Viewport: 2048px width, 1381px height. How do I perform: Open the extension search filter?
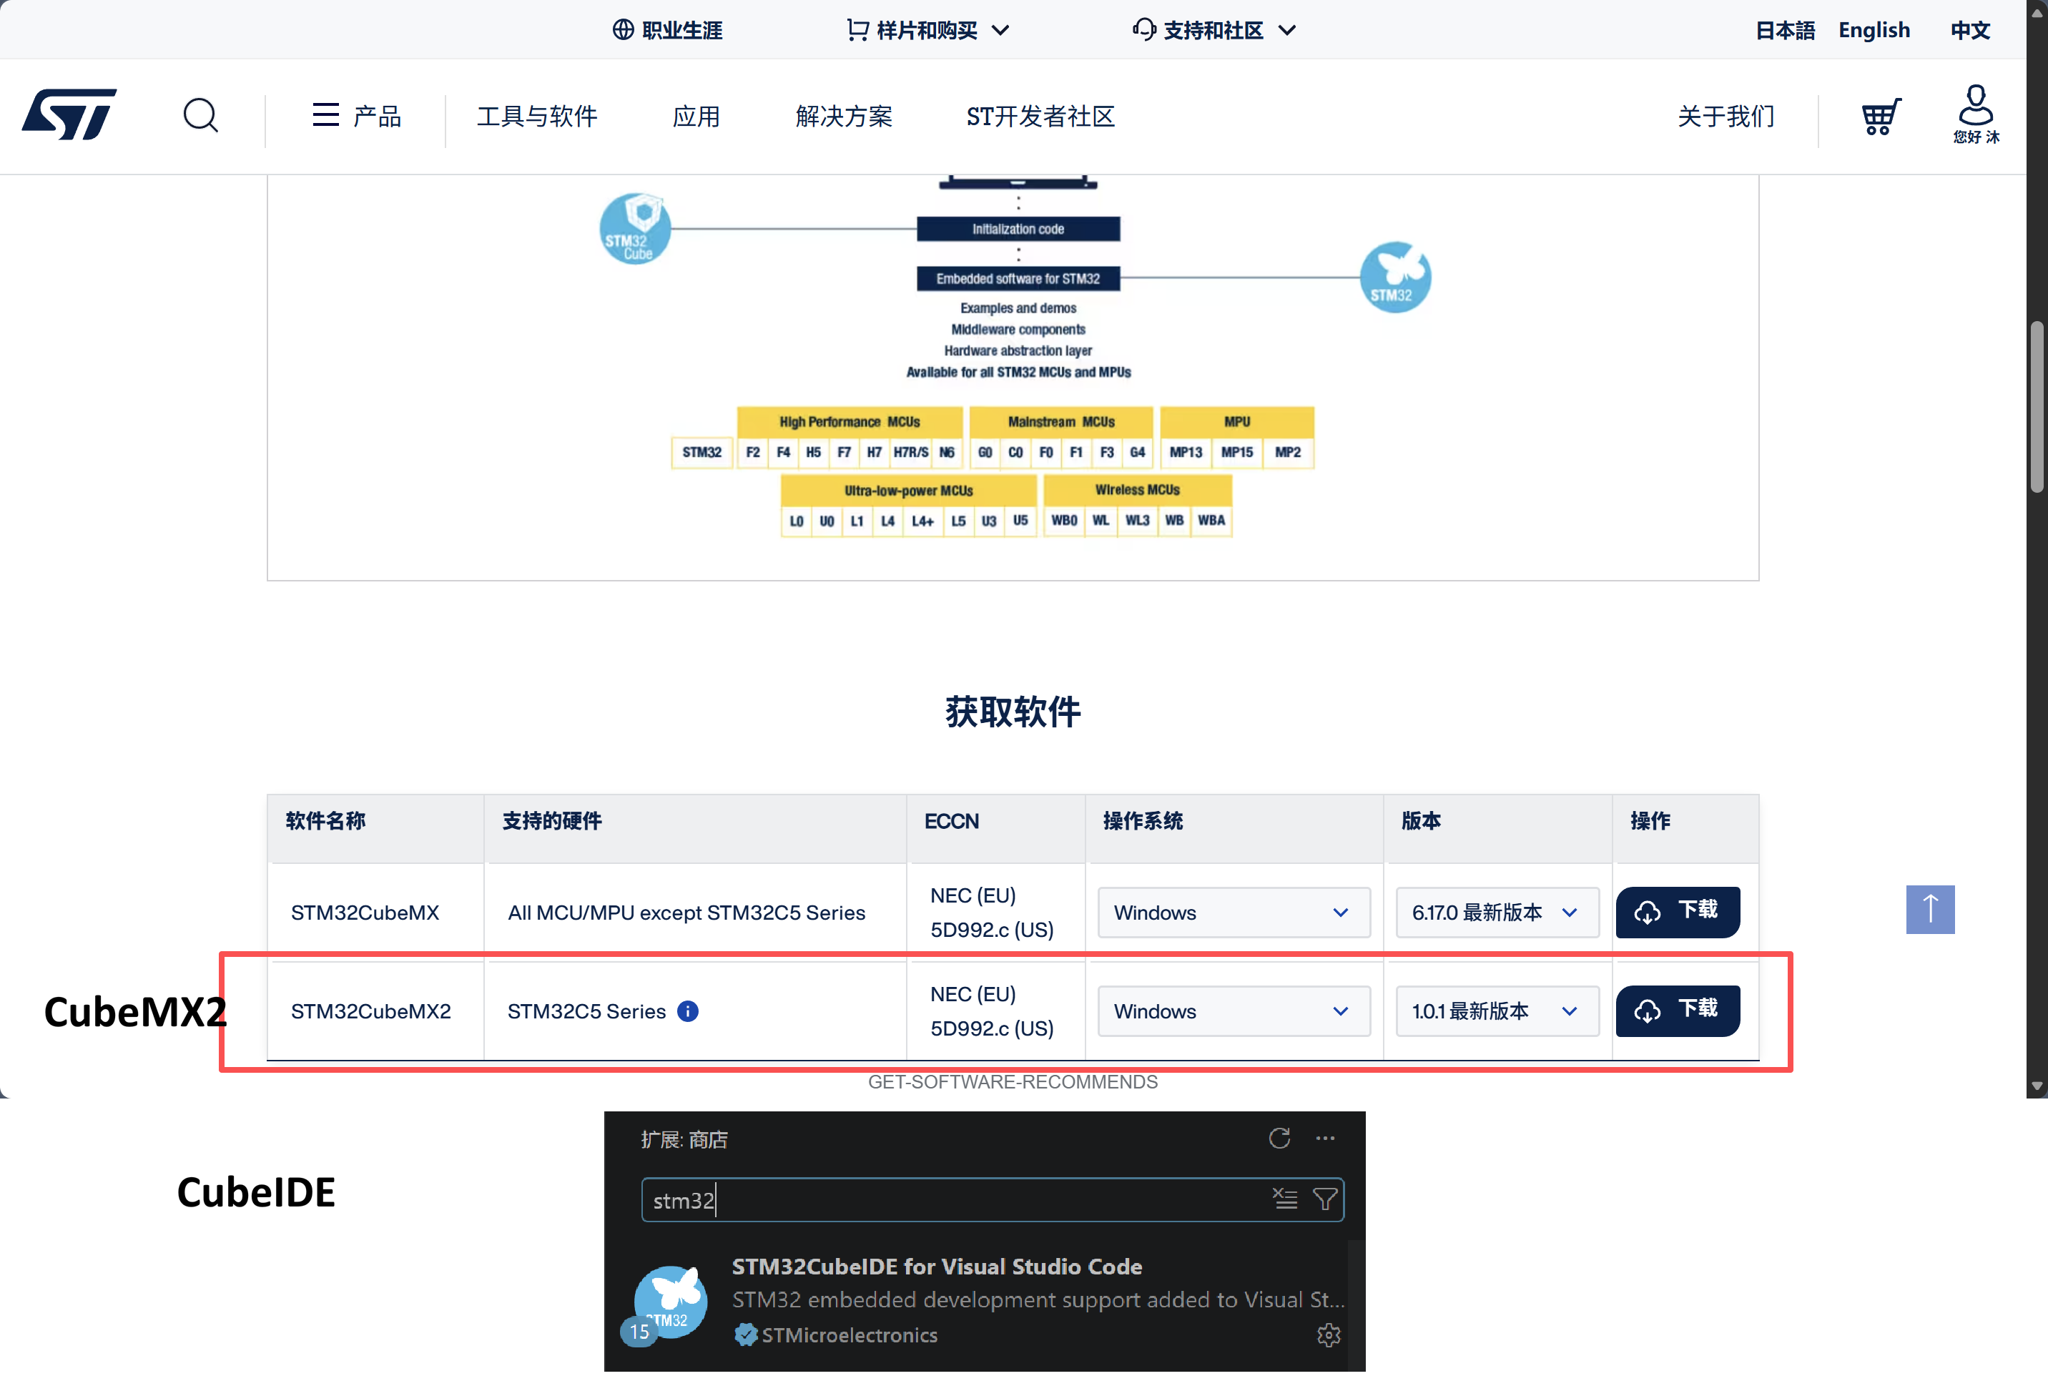click(1325, 1199)
